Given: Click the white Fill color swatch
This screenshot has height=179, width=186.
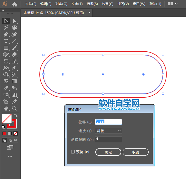Looking at the screenshot, I should (x=7, y=119).
